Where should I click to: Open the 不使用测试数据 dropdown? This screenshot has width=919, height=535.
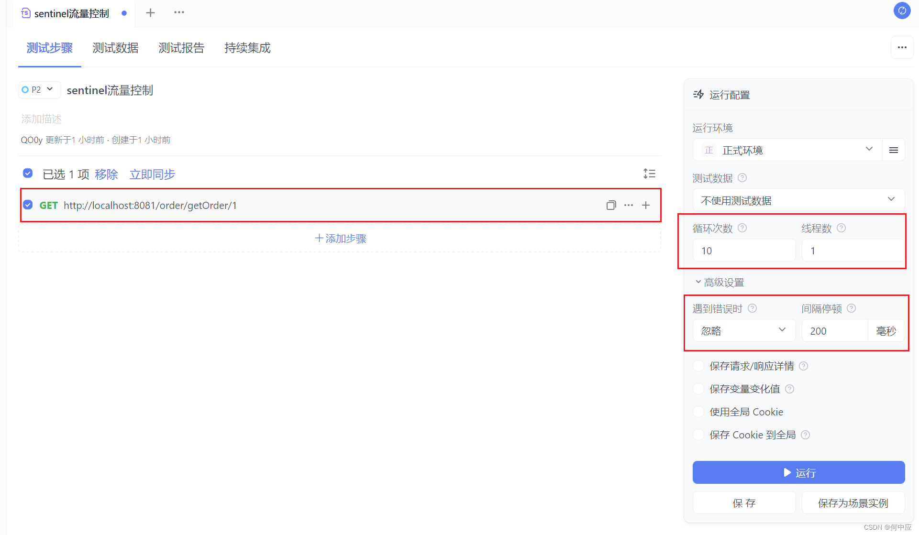[798, 200]
